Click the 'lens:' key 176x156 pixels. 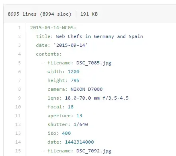pos(55,98)
